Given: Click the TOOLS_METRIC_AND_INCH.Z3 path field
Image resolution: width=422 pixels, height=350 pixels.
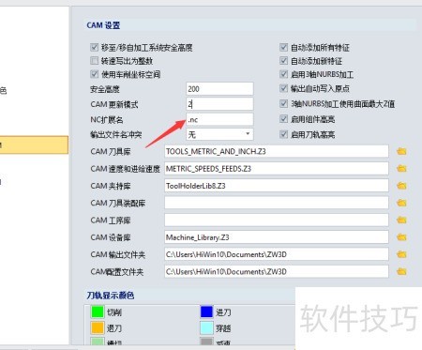Looking at the screenshot, I should click(277, 151).
